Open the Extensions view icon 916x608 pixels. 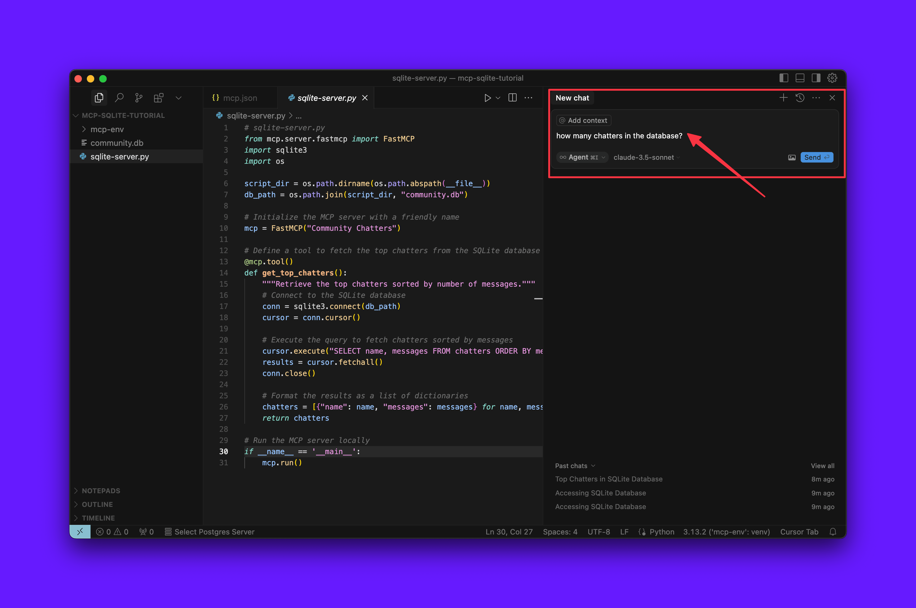pyautogui.click(x=158, y=98)
